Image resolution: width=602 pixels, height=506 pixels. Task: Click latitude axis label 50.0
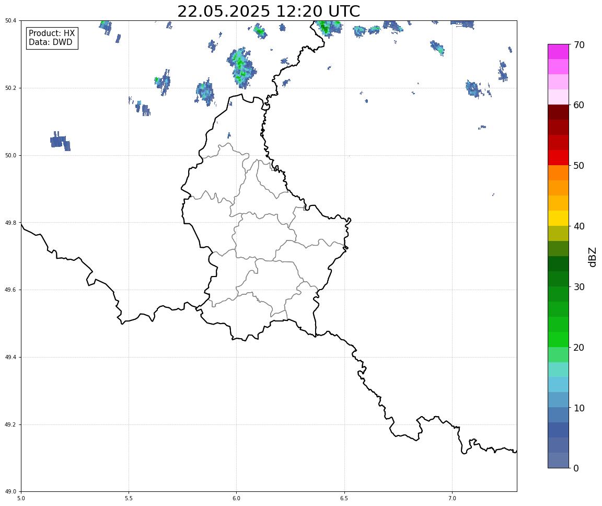[10, 155]
